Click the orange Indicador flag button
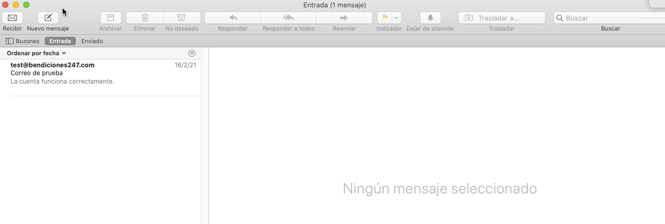Image resolution: width=665 pixels, height=224 pixels. (x=384, y=18)
